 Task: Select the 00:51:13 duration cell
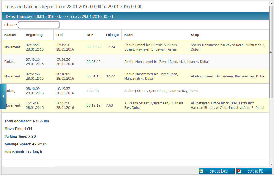[94, 76]
